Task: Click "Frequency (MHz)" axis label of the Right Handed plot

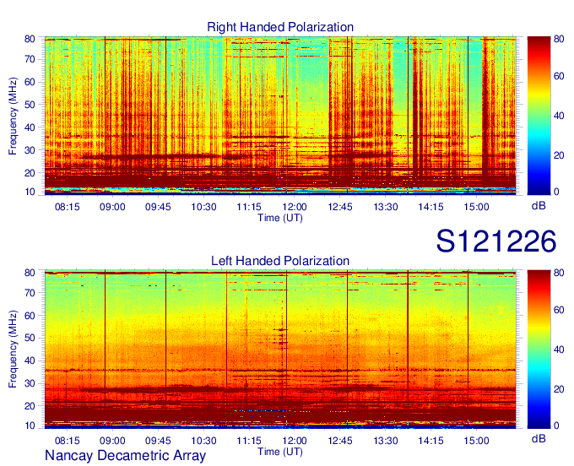Action: [x=13, y=116]
